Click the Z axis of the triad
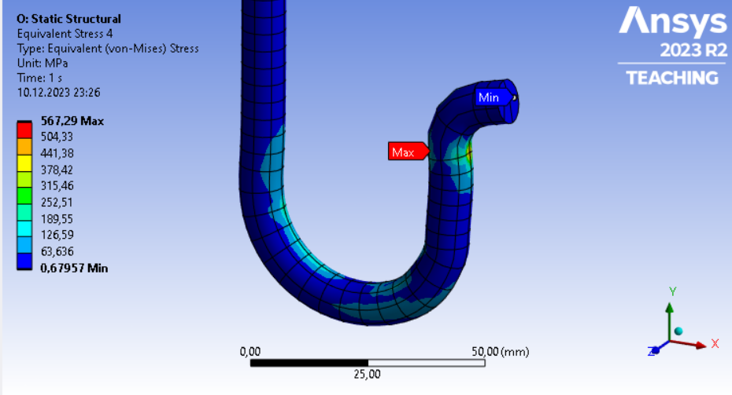 pos(657,349)
